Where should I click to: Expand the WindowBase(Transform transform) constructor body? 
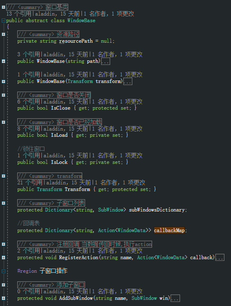[3, 82]
